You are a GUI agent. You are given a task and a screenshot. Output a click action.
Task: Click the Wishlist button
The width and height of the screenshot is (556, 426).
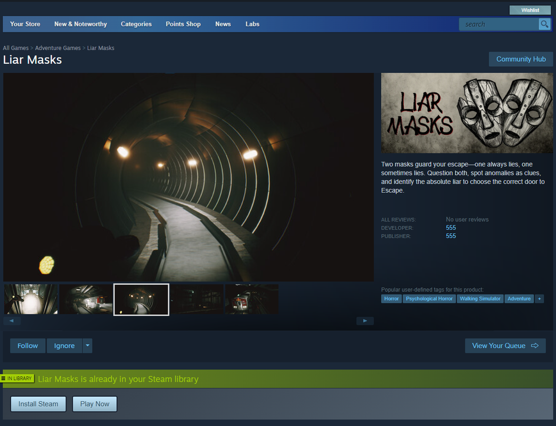530,10
